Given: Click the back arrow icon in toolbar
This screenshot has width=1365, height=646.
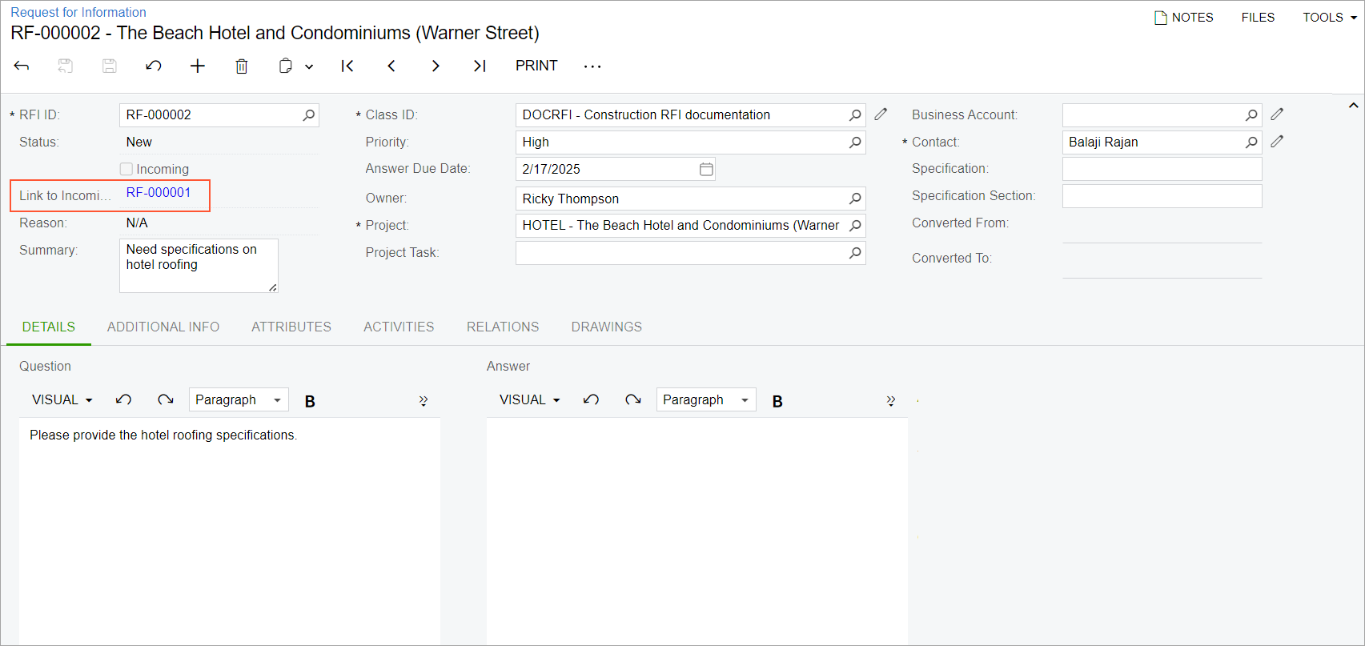Looking at the screenshot, I should (22, 66).
